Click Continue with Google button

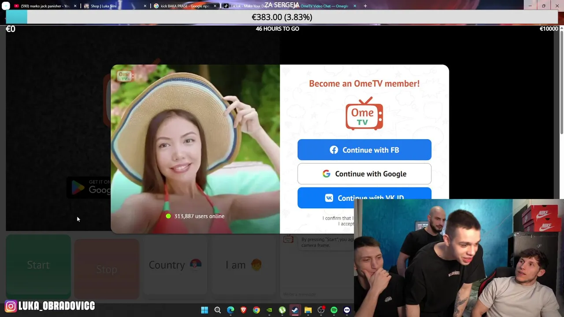coord(364,174)
